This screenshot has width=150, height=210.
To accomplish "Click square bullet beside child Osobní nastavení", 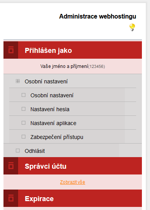I will click(24, 95).
